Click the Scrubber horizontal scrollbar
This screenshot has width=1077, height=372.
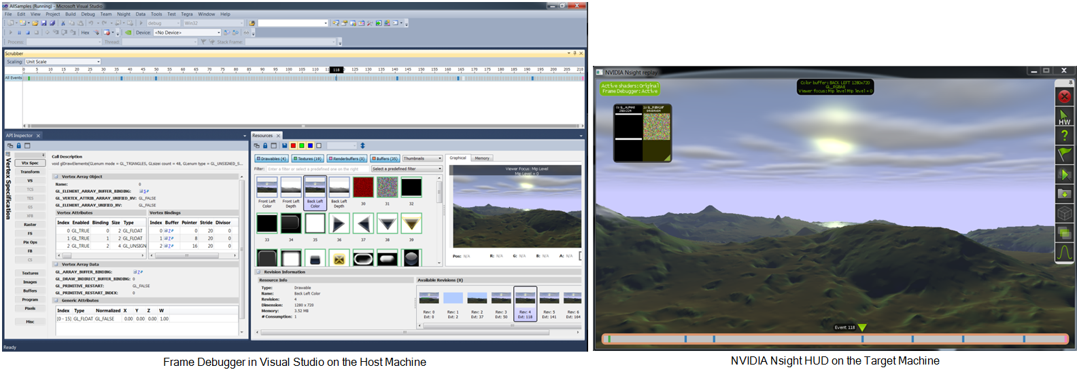303,126
